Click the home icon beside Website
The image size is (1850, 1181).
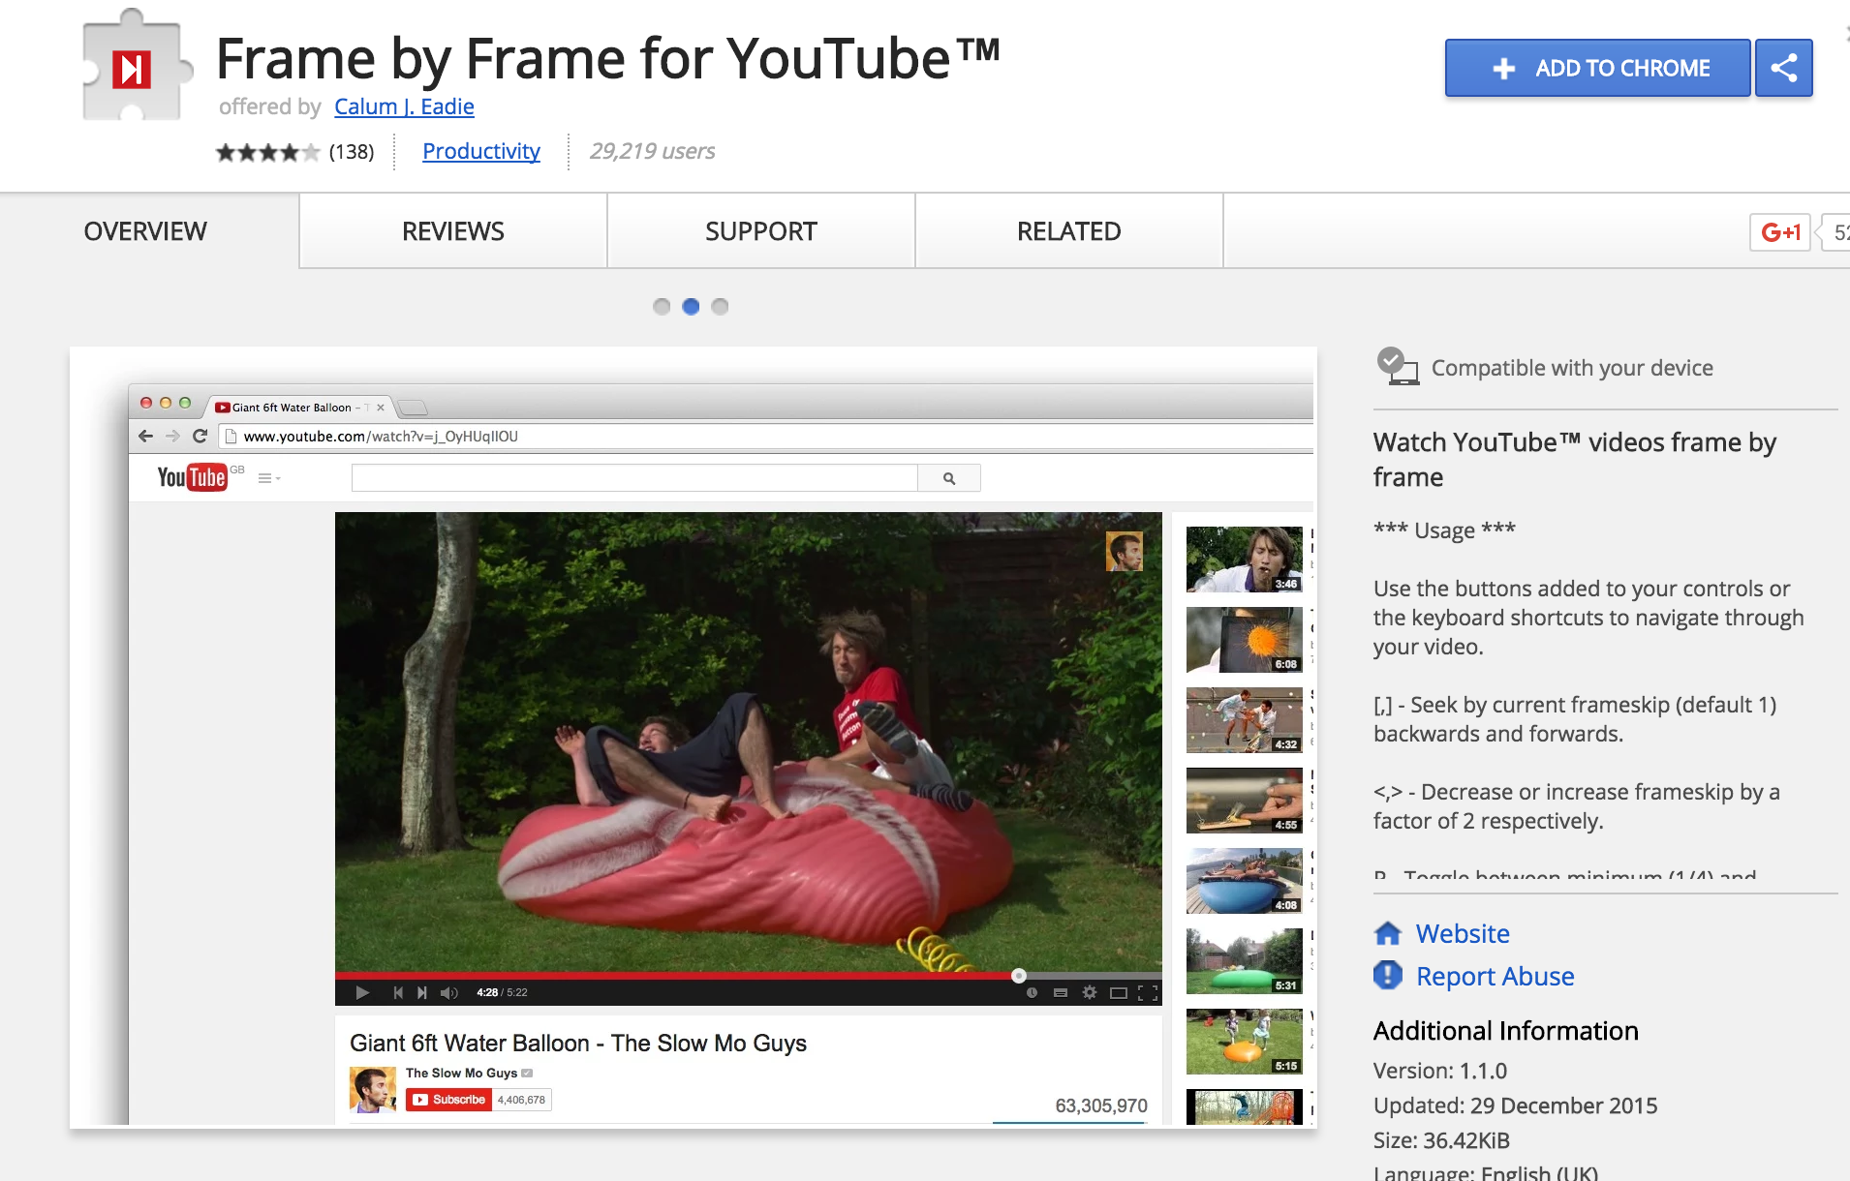(x=1388, y=933)
